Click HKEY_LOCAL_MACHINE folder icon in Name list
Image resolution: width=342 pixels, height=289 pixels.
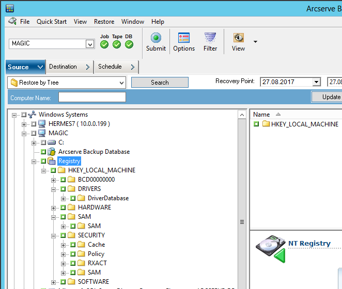266,124
